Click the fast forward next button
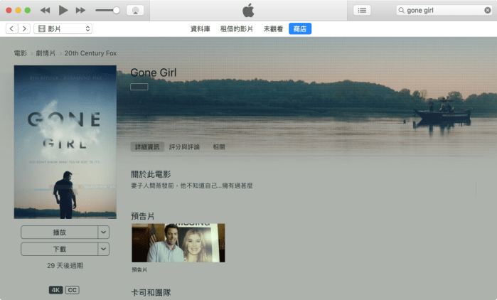The image size is (497, 300). point(80,11)
